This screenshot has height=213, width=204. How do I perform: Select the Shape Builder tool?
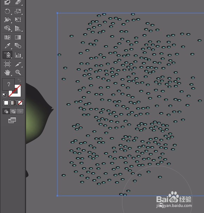pyautogui.click(x=7, y=28)
